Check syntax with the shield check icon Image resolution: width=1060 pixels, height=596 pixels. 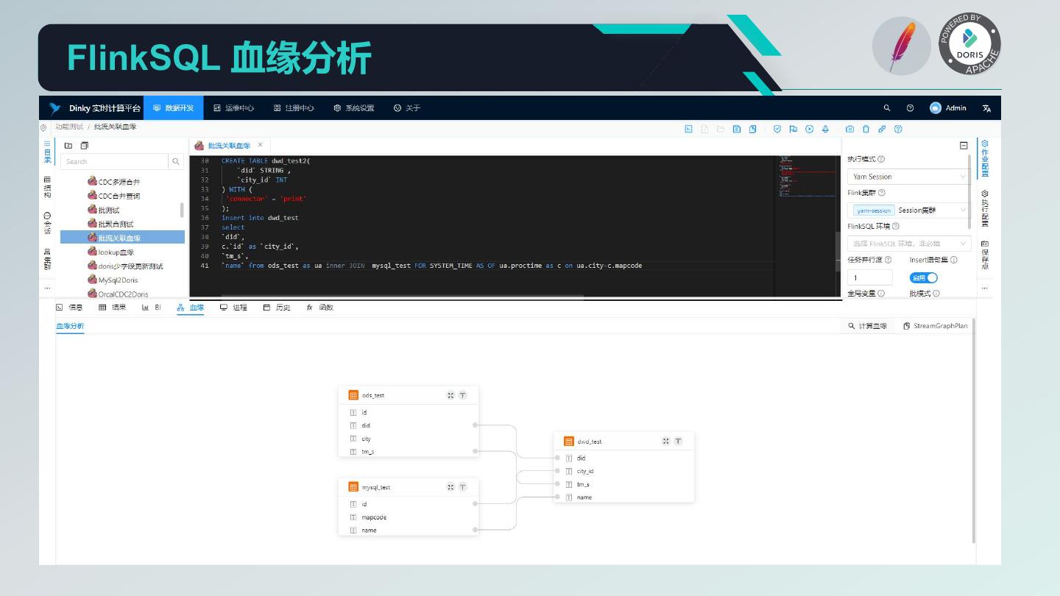777,129
